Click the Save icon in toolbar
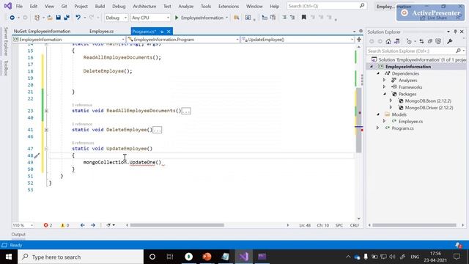469x264 pixels. point(59,18)
